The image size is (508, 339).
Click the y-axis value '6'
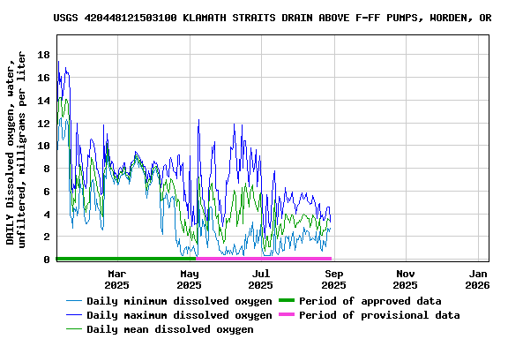(x=47, y=192)
